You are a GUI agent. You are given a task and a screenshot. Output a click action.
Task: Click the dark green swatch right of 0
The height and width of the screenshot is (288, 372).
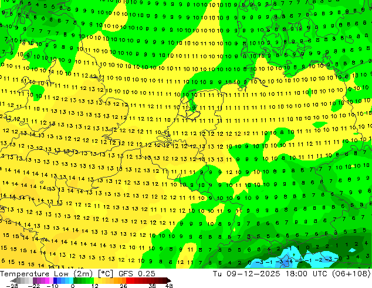point(75,280)
